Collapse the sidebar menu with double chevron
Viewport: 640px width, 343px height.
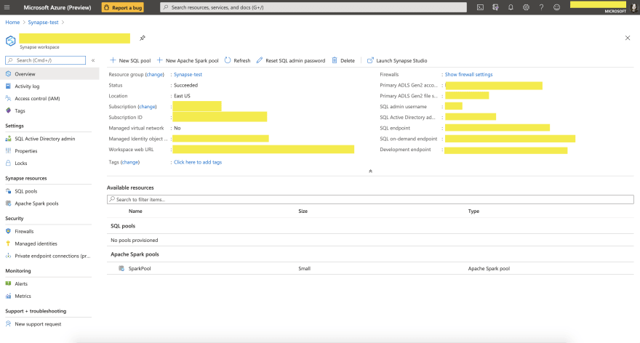click(93, 60)
